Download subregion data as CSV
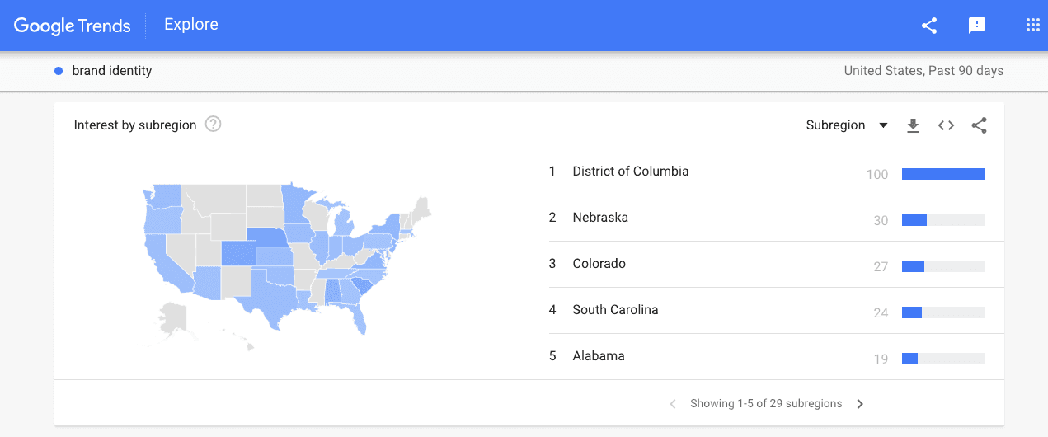 913,125
